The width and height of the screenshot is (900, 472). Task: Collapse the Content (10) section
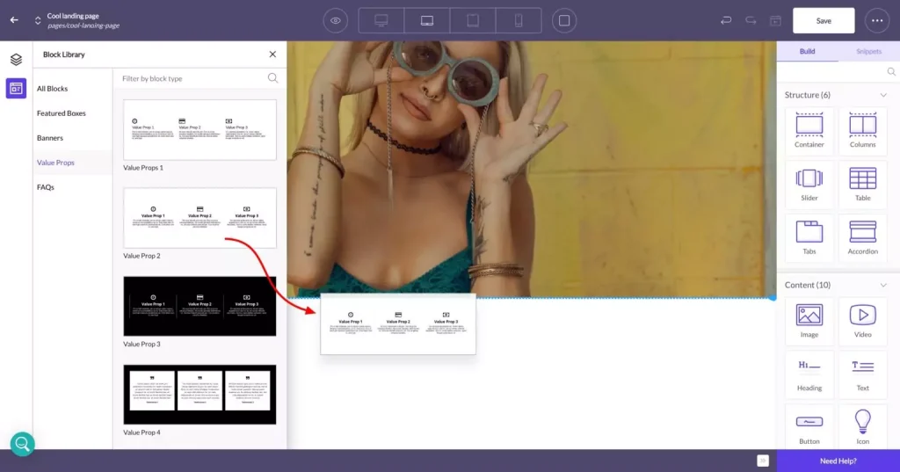click(882, 285)
